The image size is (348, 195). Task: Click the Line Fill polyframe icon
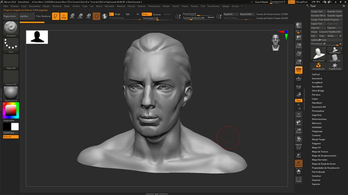pyautogui.click(x=298, y=146)
